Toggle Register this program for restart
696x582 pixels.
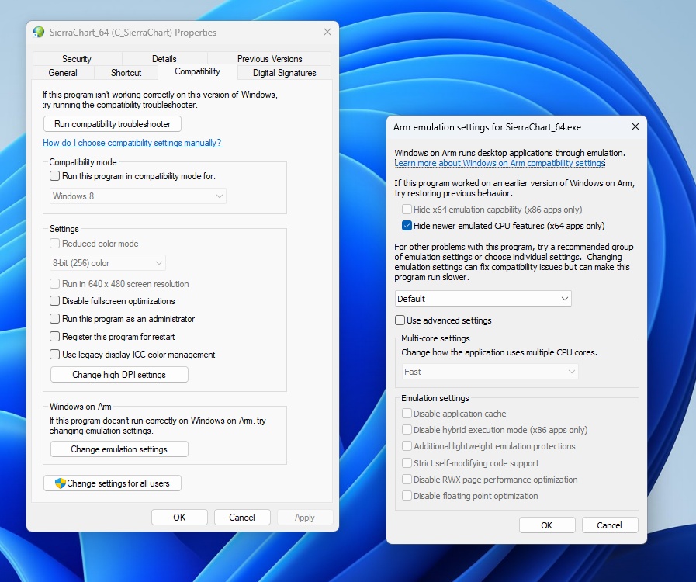(x=54, y=337)
